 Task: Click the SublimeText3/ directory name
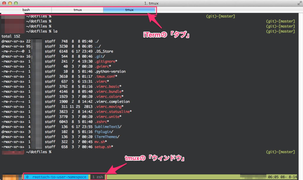coord(108,127)
